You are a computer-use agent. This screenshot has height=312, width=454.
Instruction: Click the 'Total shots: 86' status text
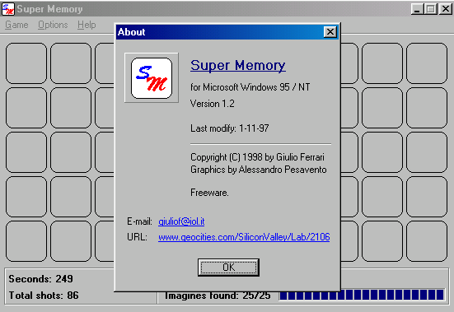[44, 296]
